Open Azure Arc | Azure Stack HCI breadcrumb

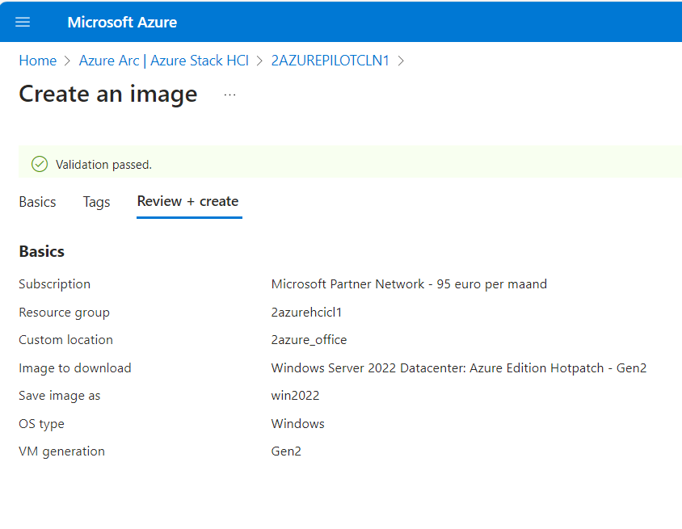[x=164, y=61]
